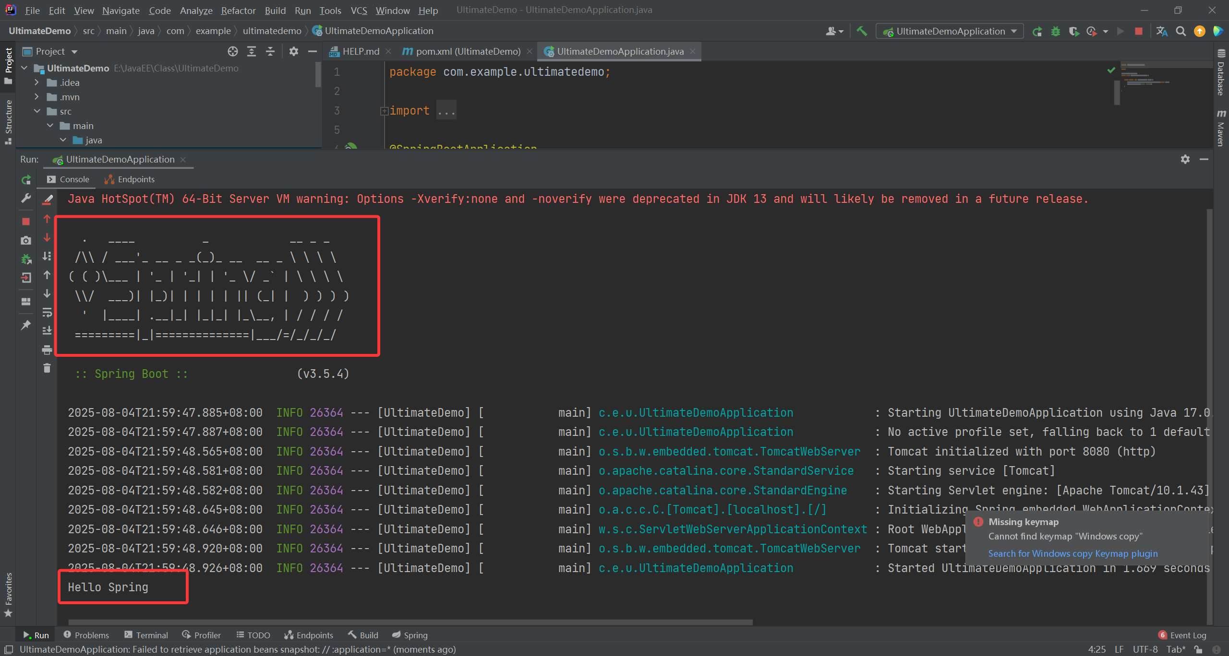The image size is (1229, 656).
Task: Open the user account dropdown in the toolbar
Action: coord(834,31)
